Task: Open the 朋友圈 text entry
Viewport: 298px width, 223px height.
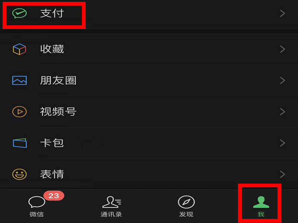Action: coord(58,80)
